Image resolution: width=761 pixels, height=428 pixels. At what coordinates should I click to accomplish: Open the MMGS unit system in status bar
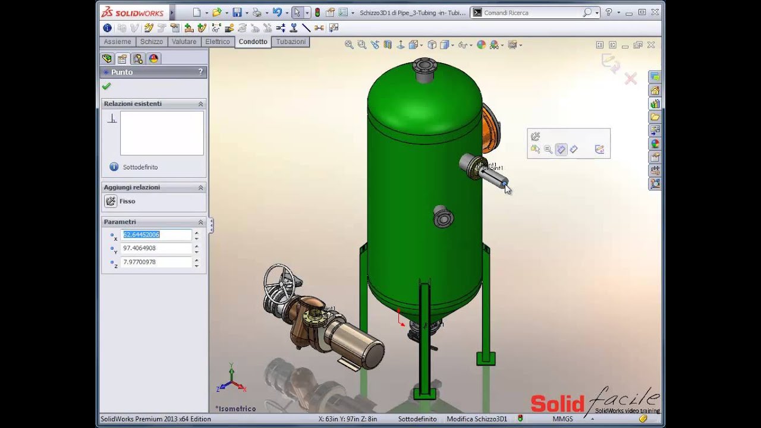click(x=563, y=419)
